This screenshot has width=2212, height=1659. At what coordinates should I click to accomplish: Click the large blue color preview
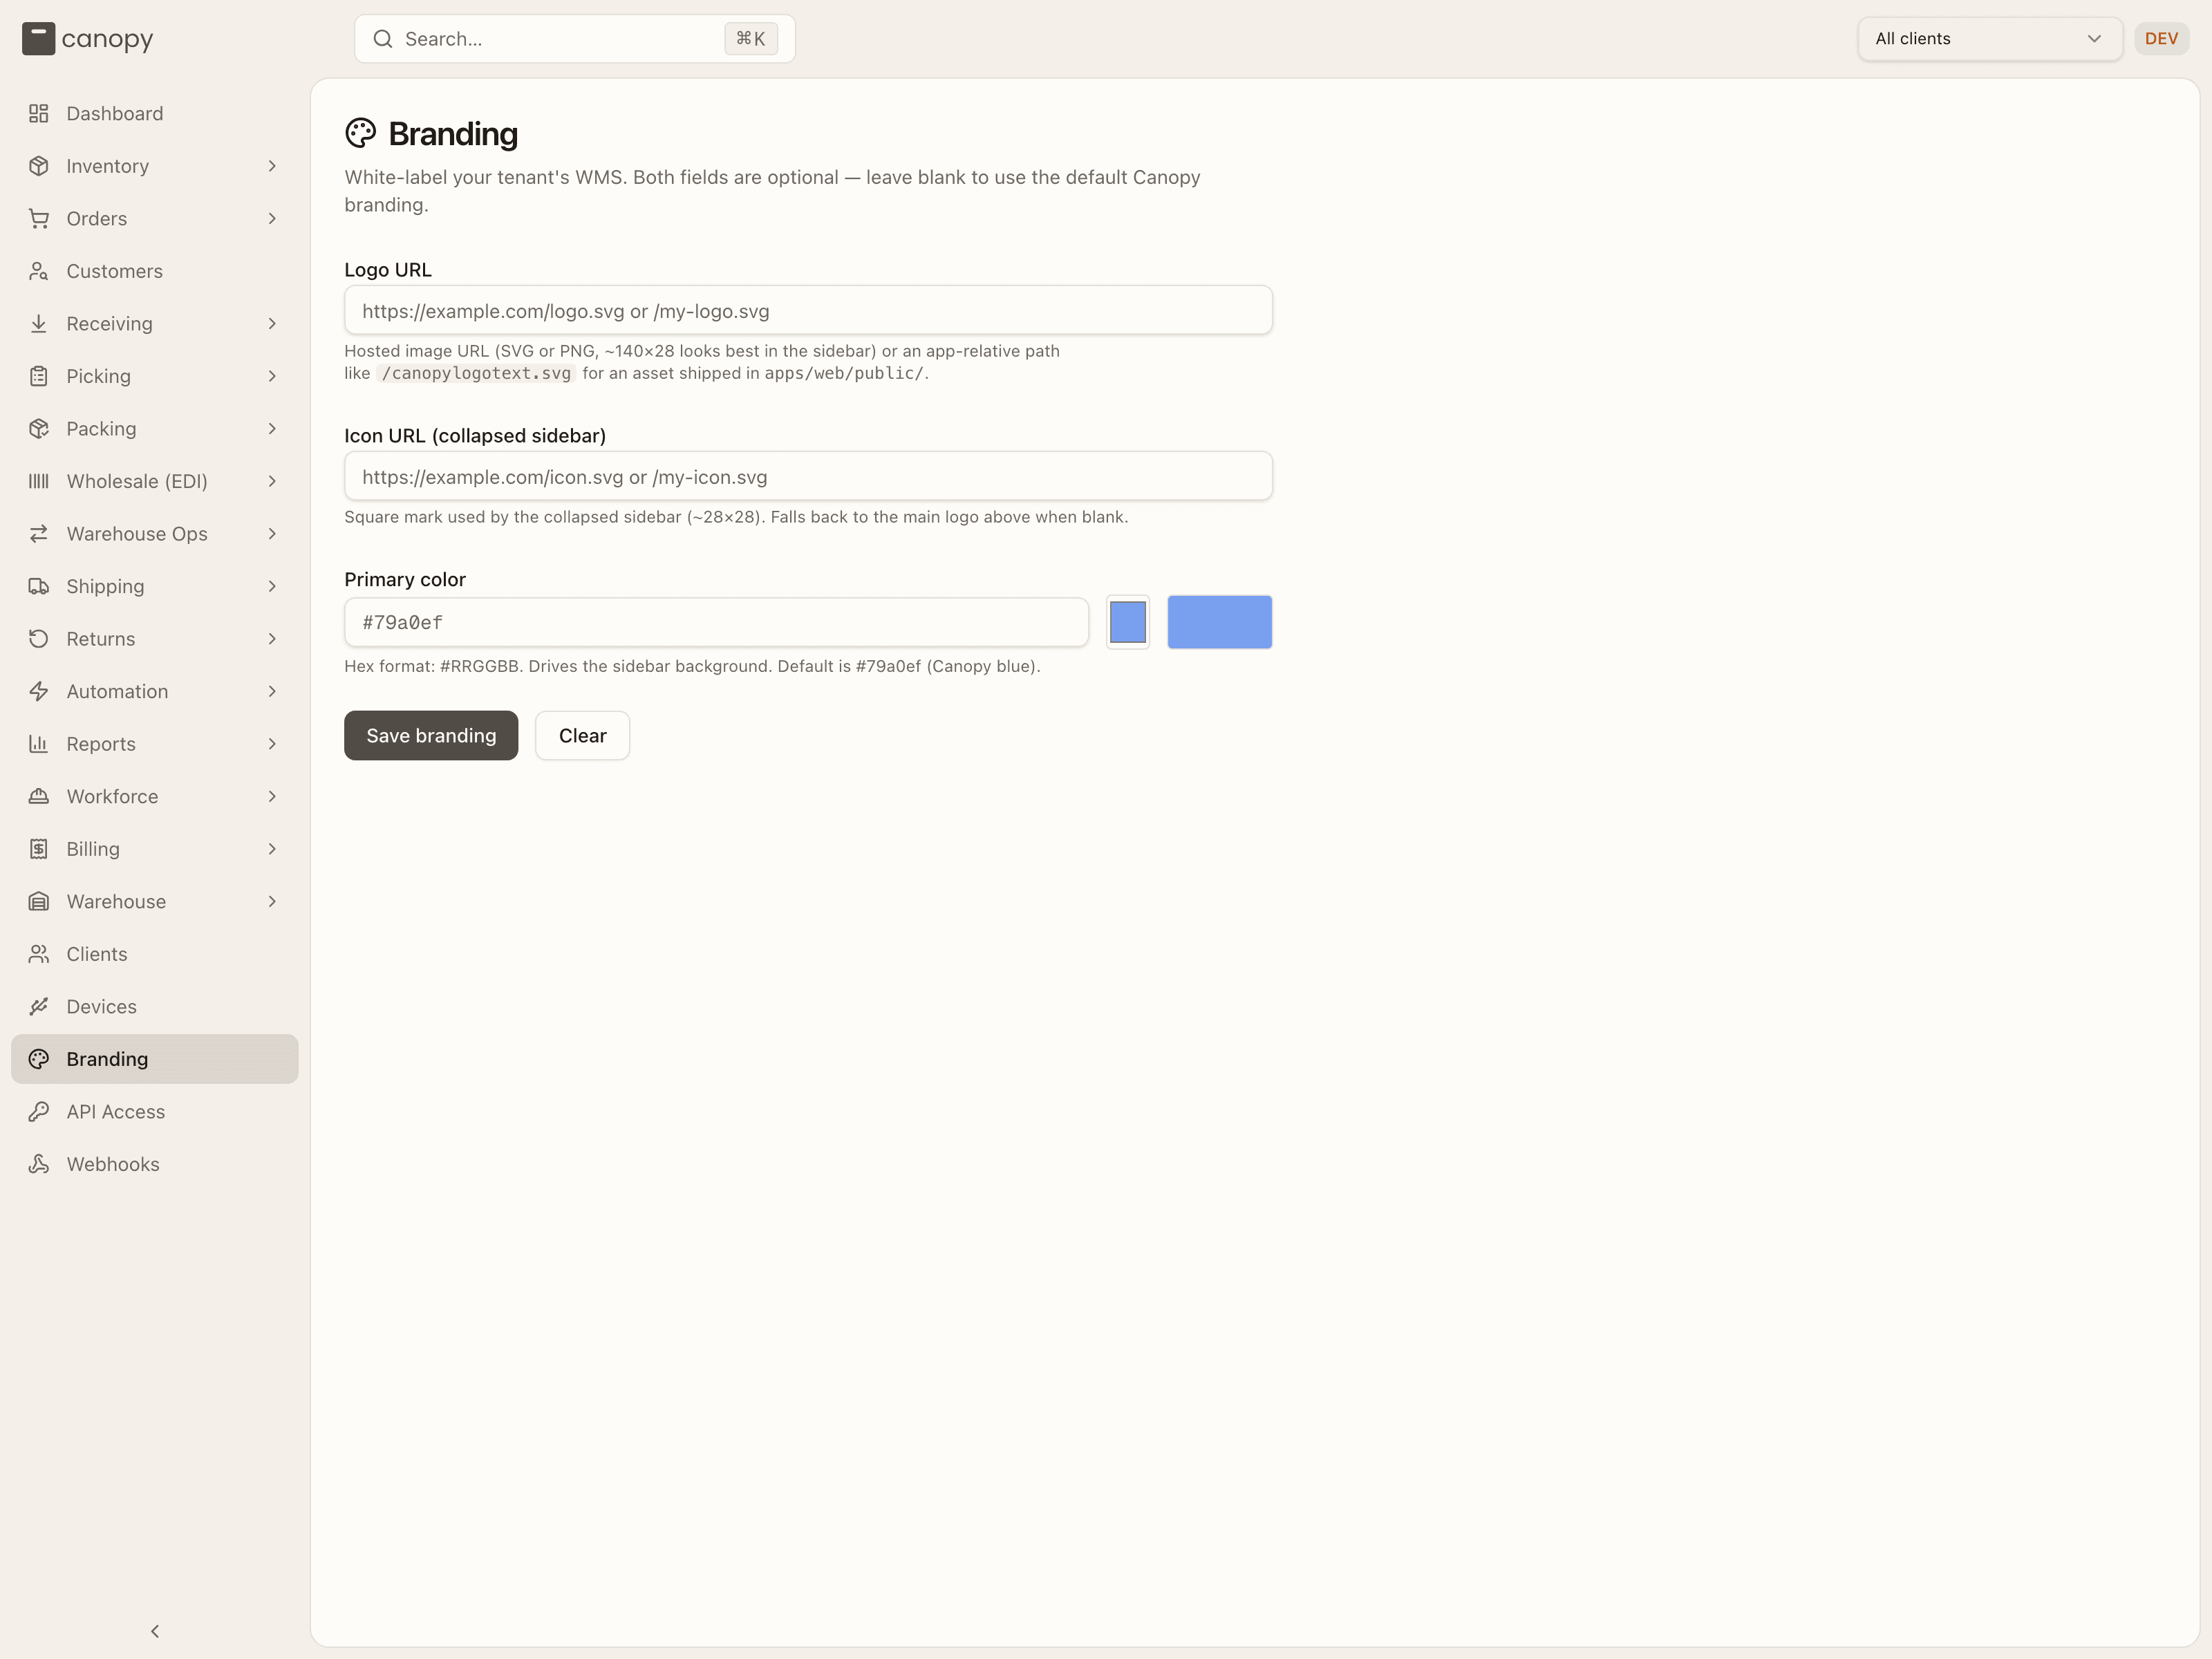click(1219, 622)
